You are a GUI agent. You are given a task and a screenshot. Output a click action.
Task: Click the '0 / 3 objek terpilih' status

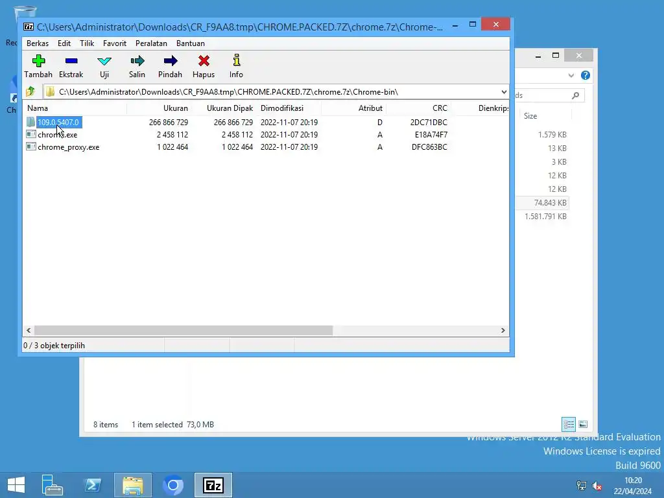coord(54,346)
